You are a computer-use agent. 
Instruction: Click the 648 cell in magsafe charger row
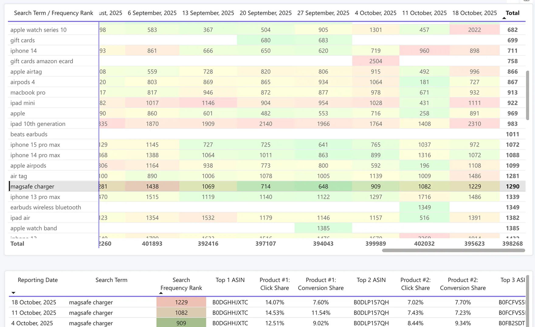[323, 186]
